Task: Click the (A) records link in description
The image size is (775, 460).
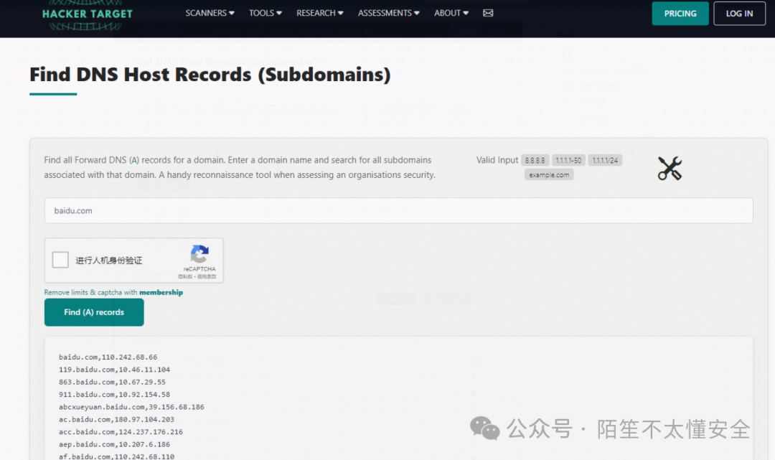Action: pyautogui.click(x=134, y=160)
